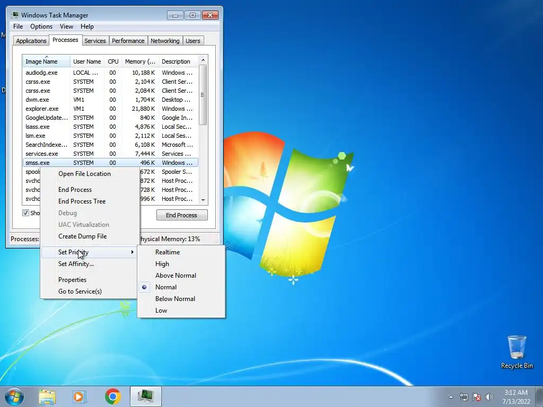Open the View menu
The width and height of the screenshot is (543, 407).
point(66,26)
